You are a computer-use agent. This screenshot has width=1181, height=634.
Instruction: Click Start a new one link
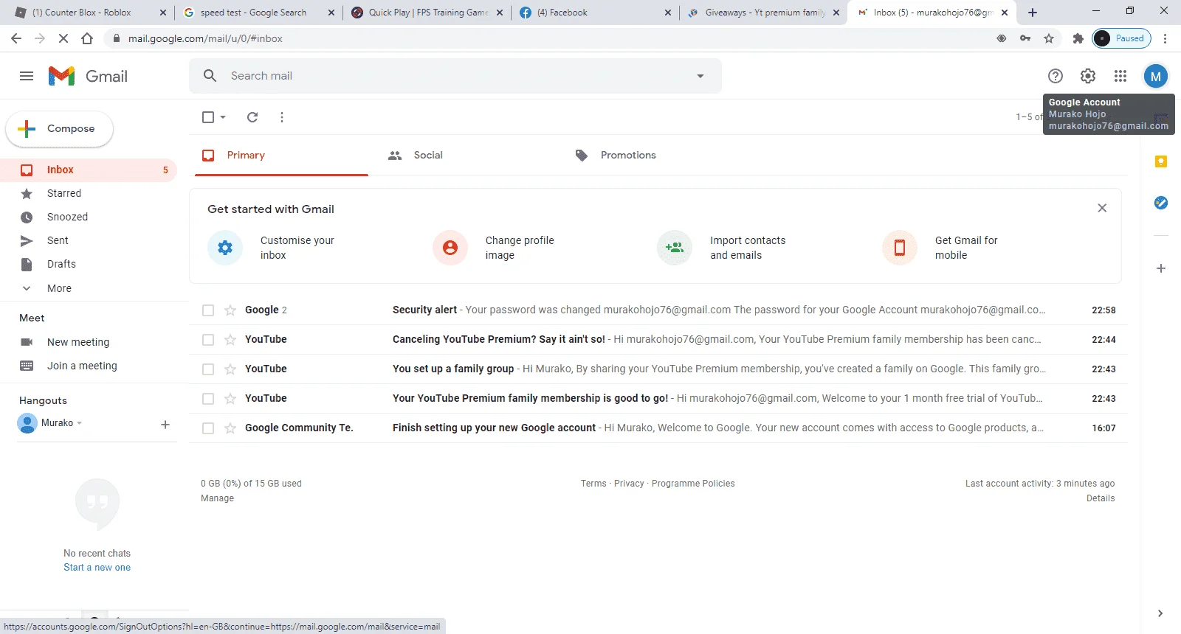97,568
